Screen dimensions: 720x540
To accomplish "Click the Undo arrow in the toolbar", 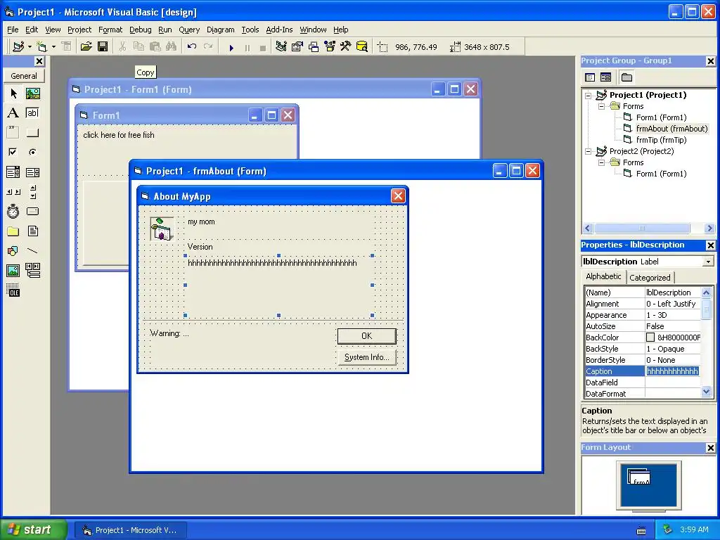I will coord(191,47).
